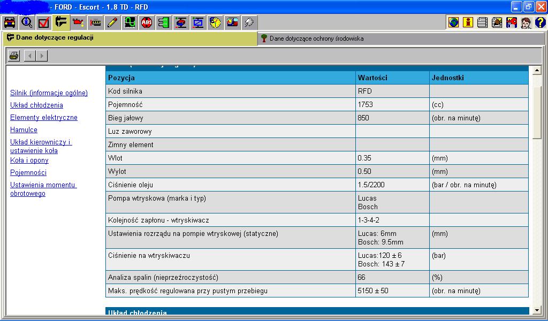Click the printer icon to print data
The height and width of the screenshot is (321, 548).
click(x=14, y=56)
